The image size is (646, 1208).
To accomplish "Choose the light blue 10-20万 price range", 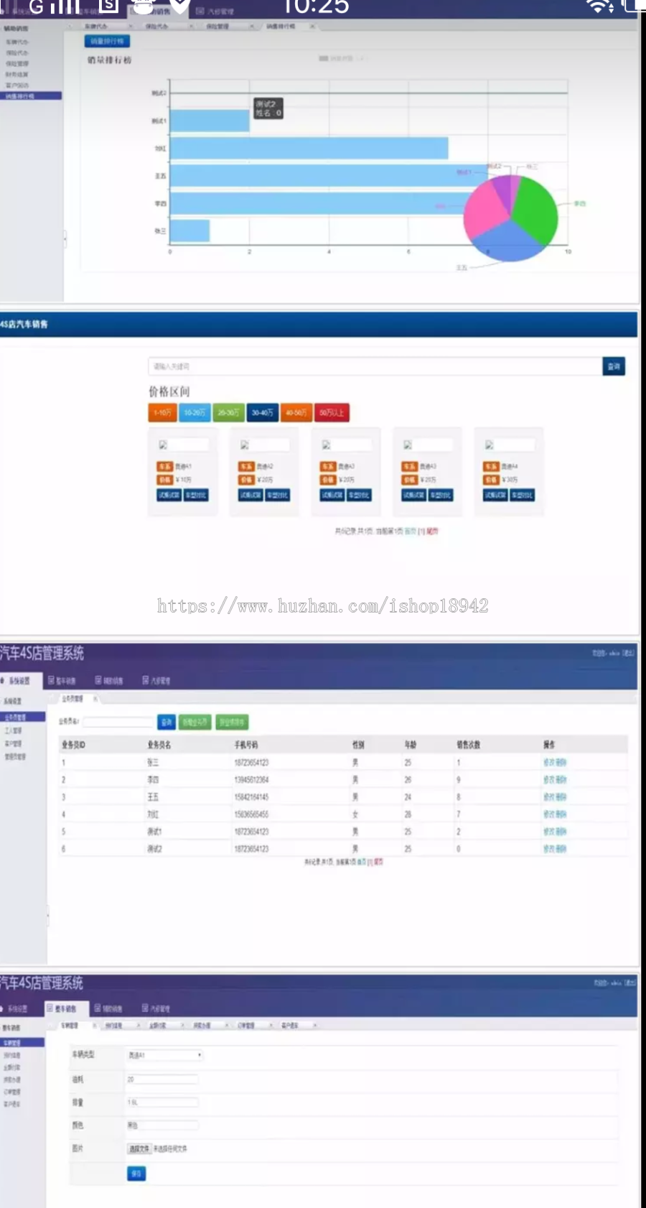I will (195, 412).
